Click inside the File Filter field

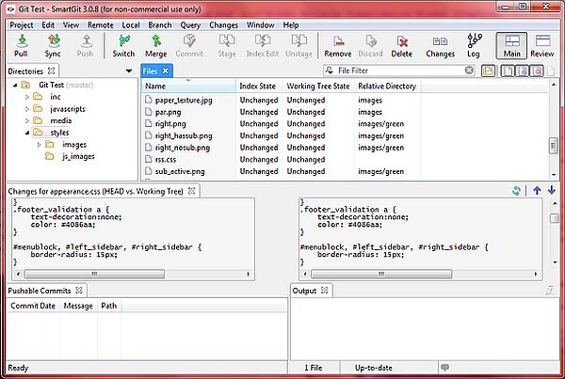[400, 71]
